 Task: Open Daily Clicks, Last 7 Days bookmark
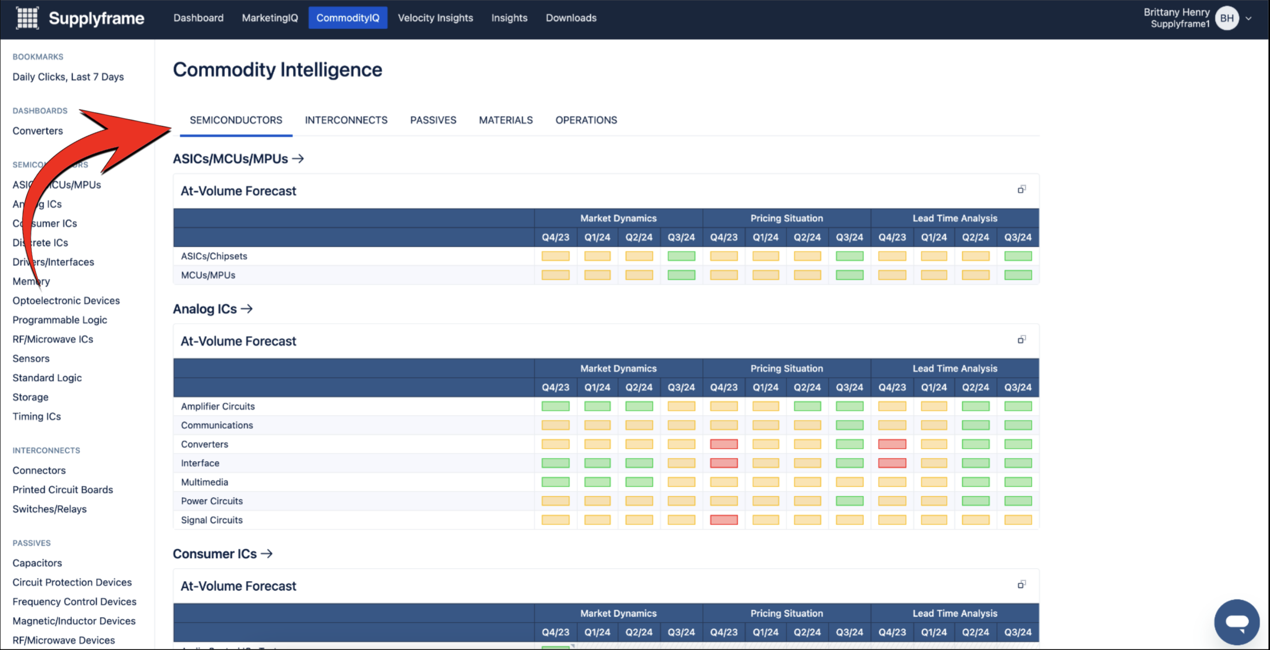(x=68, y=77)
